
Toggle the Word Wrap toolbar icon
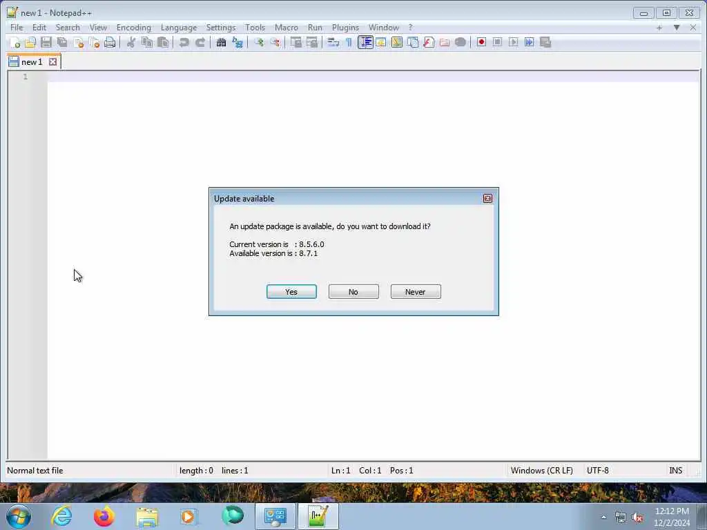[333, 42]
